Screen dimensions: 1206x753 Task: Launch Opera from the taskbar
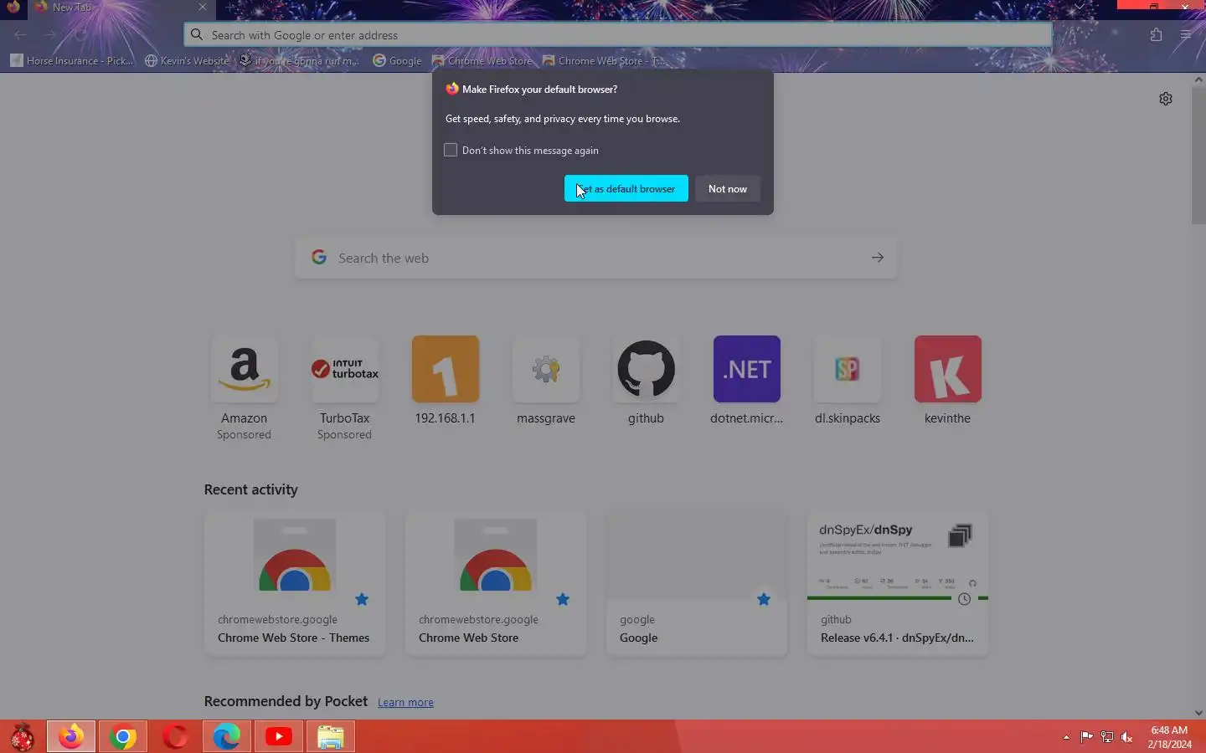tap(175, 737)
